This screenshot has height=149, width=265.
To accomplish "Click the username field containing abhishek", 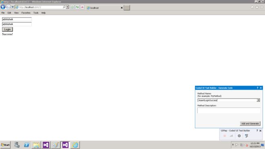I will 17,19.
